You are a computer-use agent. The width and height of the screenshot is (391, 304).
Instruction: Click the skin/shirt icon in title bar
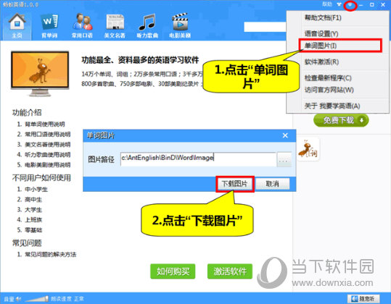339,4
